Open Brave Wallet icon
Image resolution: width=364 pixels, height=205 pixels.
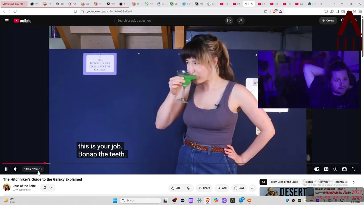(x=343, y=11)
